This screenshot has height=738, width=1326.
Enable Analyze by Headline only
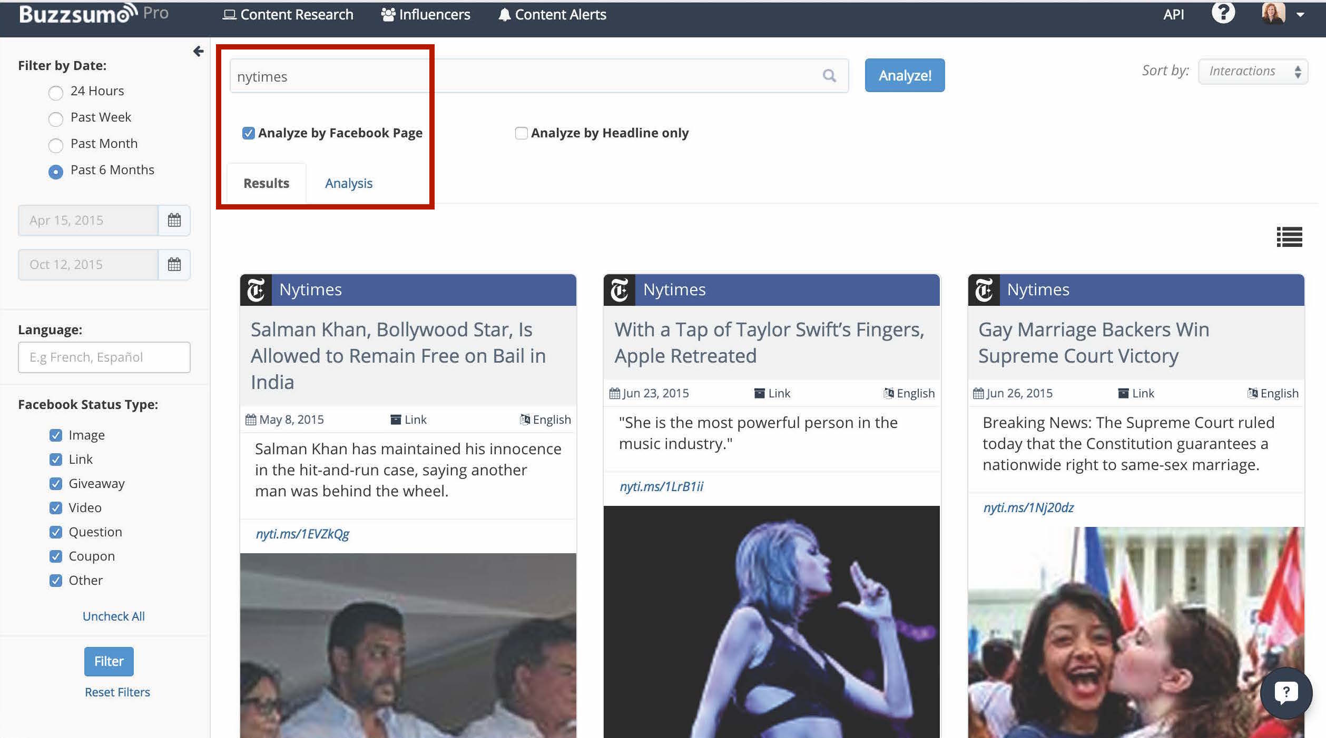click(x=521, y=133)
